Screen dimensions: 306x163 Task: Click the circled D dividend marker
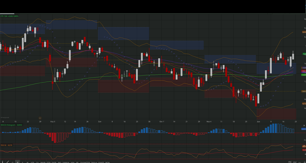click(x=40, y=118)
